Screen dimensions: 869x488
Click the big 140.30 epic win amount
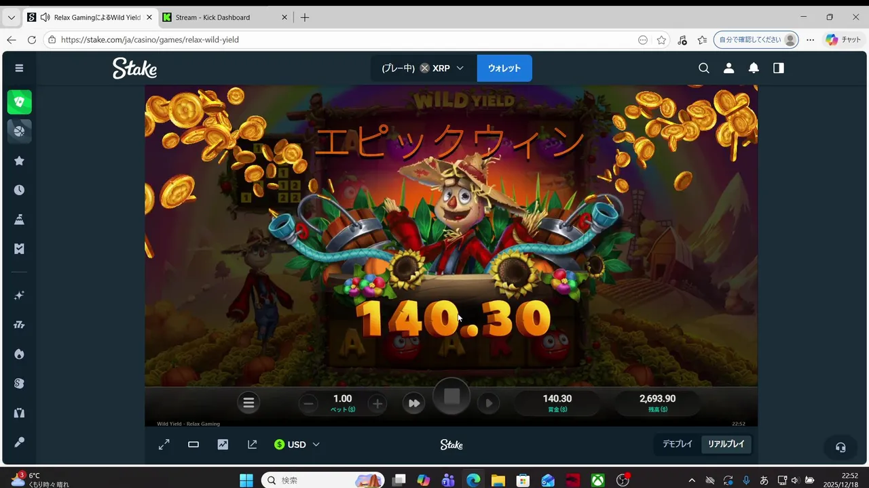tap(454, 319)
